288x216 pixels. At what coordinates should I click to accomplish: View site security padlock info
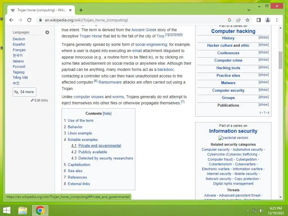(40, 20)
